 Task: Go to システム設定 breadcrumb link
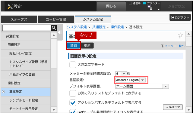click(x=77, y=27)
